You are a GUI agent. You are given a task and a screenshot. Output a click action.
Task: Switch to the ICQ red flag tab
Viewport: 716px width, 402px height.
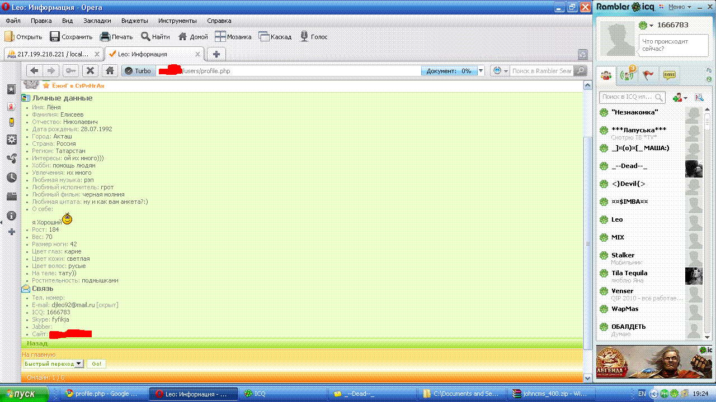(x=648, y=75)
